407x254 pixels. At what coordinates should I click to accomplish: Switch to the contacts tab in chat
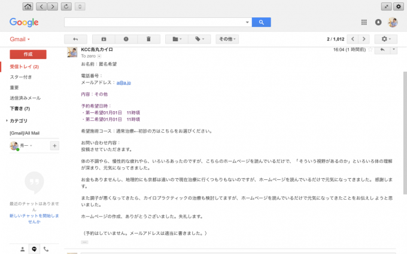23,248
